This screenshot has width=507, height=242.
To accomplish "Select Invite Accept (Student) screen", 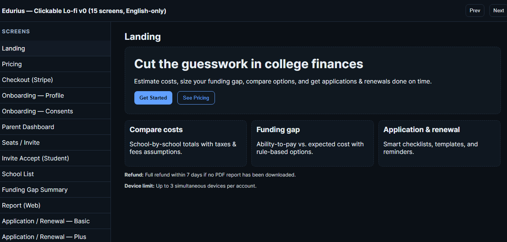I will tap(55, 159).
